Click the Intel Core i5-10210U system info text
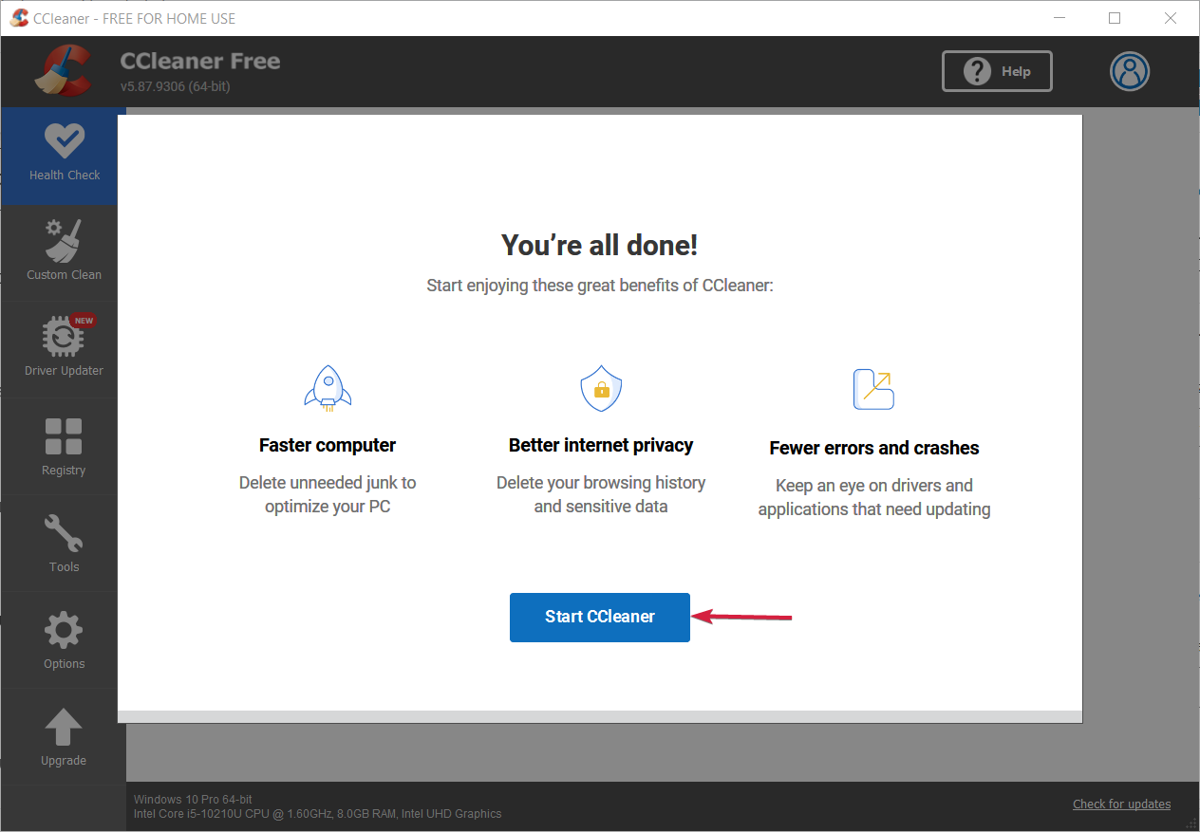 (317, 814)
